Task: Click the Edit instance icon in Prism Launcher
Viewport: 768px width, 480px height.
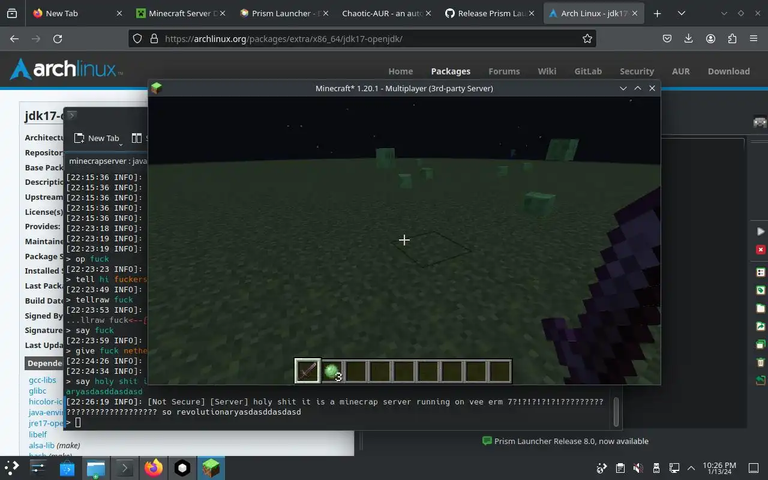Action: 761,272
